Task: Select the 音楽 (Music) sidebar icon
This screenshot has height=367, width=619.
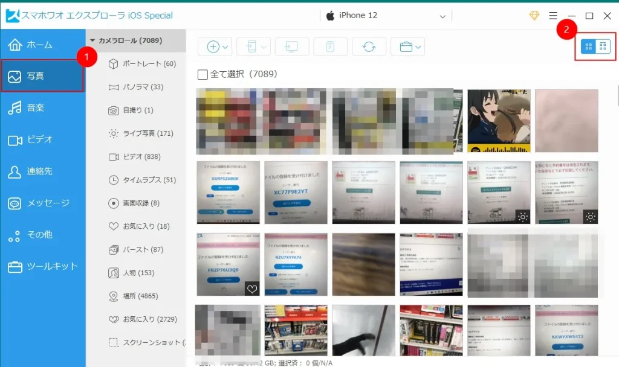Action: 37,109
